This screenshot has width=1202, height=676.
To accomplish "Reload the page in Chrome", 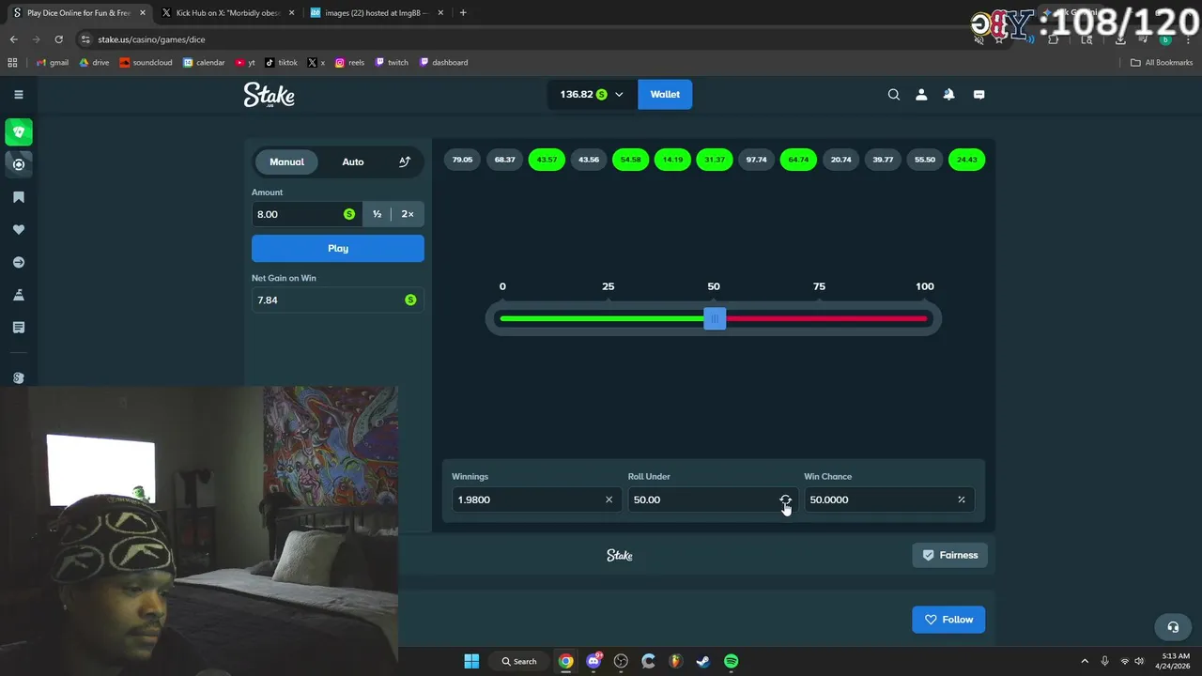I will [58, 39].
